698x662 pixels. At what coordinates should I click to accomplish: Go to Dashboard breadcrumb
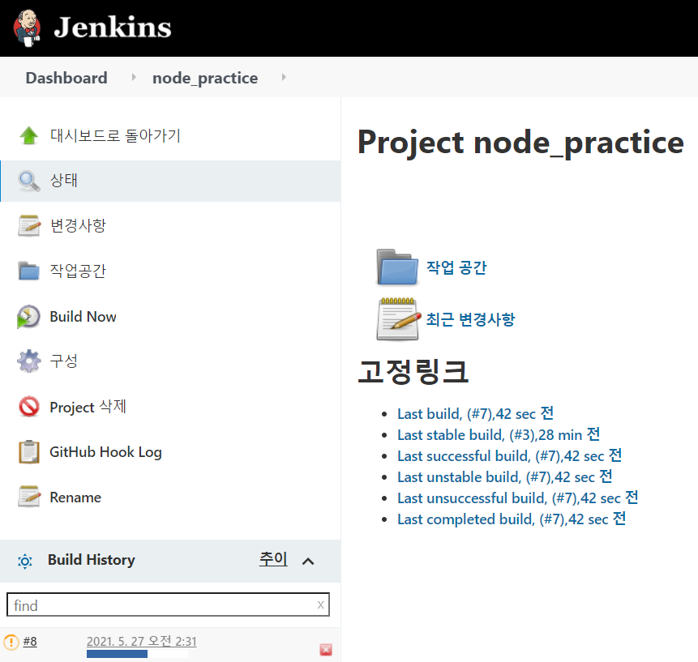(x=66, y=78)
